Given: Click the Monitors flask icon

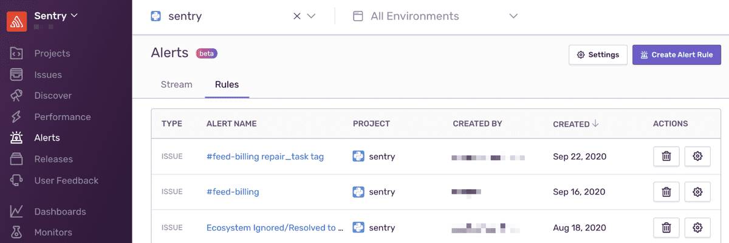Looking at the screenshot, I should 16,232.
